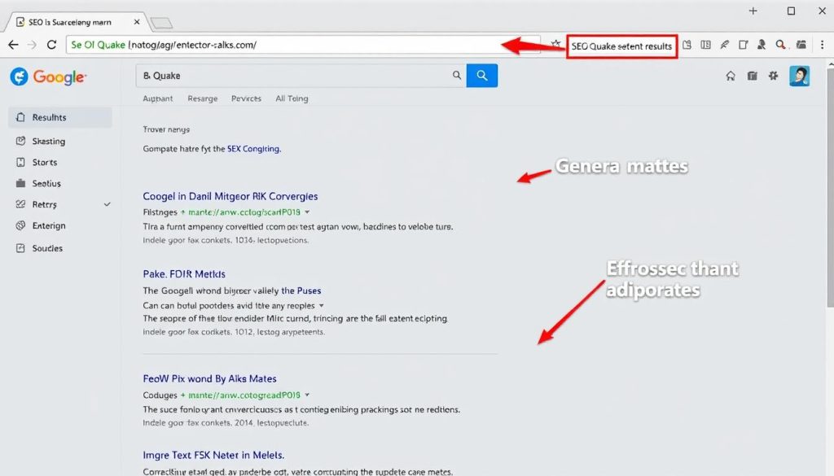Click the gear settings icon near profile

tap(774, 76)
